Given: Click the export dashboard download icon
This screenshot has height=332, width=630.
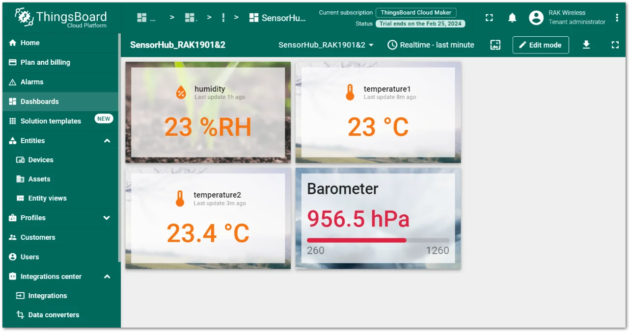Looking at the screenshot, I should pos(586,45).
